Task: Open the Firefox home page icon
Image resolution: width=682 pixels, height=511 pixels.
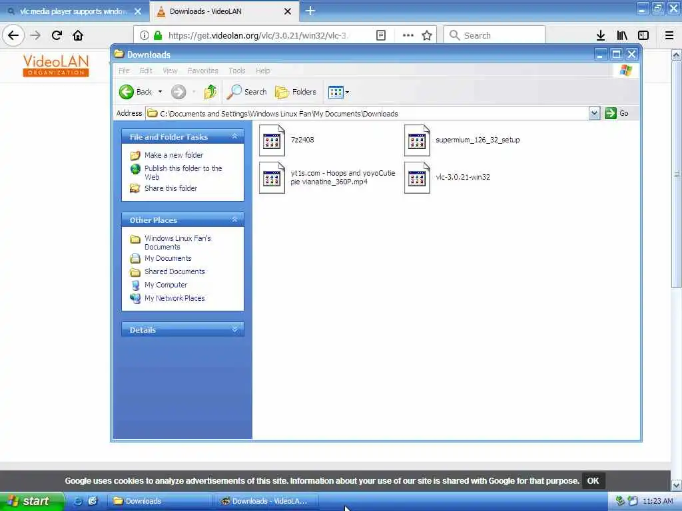Action: pos(78,35)
